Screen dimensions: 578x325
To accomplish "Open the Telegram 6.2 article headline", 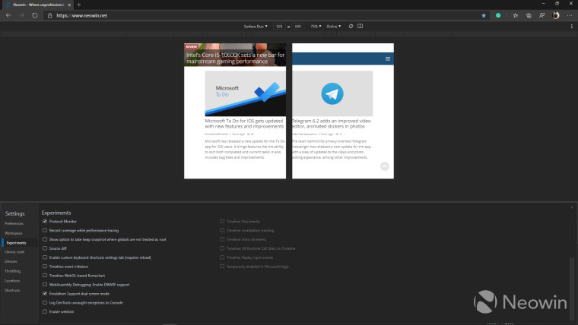I will point(332,123).
